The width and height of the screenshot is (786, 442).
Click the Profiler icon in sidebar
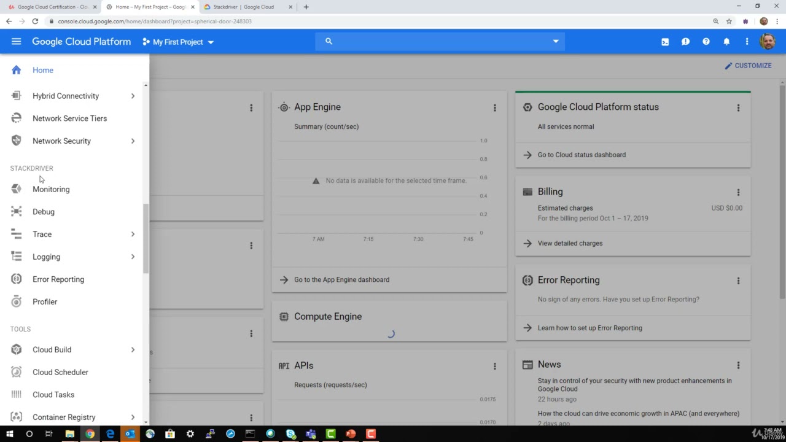click(x=17, y=301)
